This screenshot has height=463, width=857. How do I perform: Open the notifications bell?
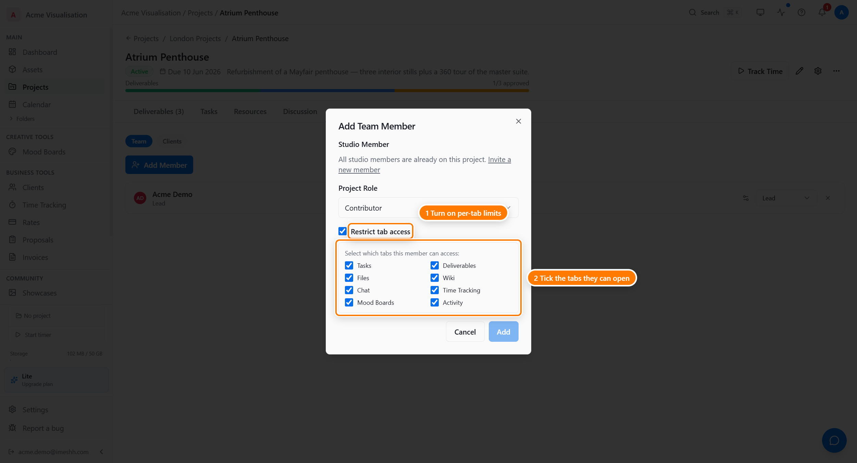tap(822, 12)
